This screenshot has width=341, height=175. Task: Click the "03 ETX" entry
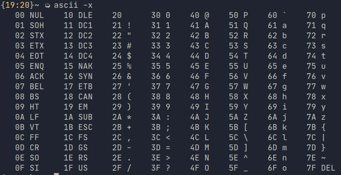pos(29,46)
